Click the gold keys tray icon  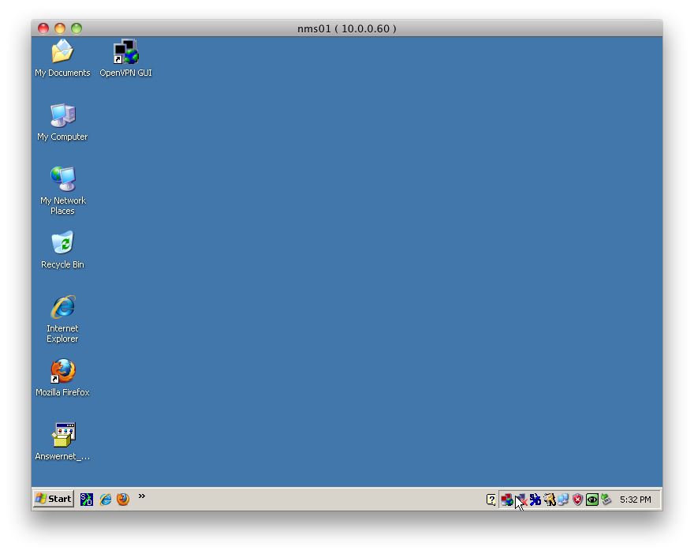click(549, 500)
